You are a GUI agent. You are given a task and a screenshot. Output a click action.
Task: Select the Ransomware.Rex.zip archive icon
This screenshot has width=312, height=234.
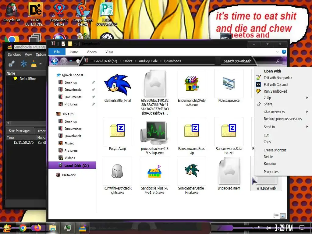coord(192,131)
